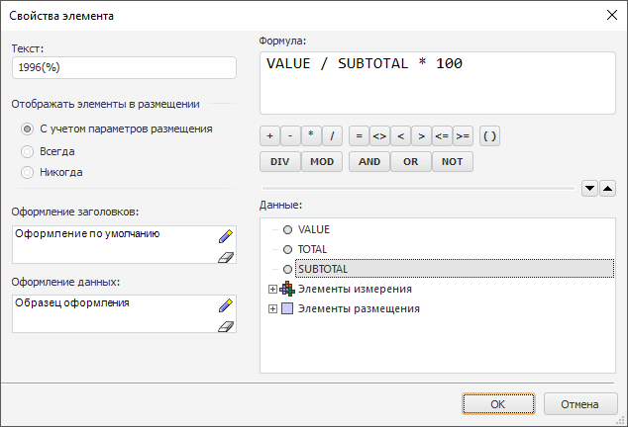628x427 pixels.
Task: Click the eraser icon for header formatting
Action: [225, 257]
